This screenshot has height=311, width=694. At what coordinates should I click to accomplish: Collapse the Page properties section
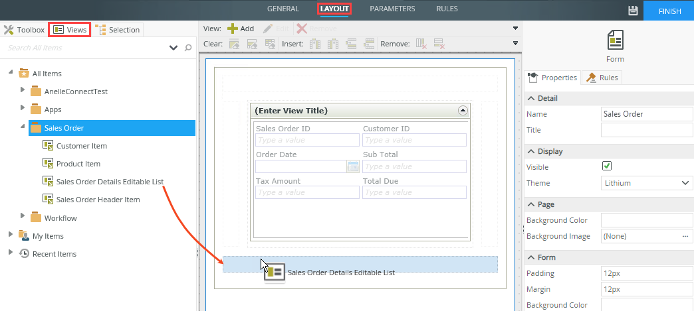coord(531,204)
